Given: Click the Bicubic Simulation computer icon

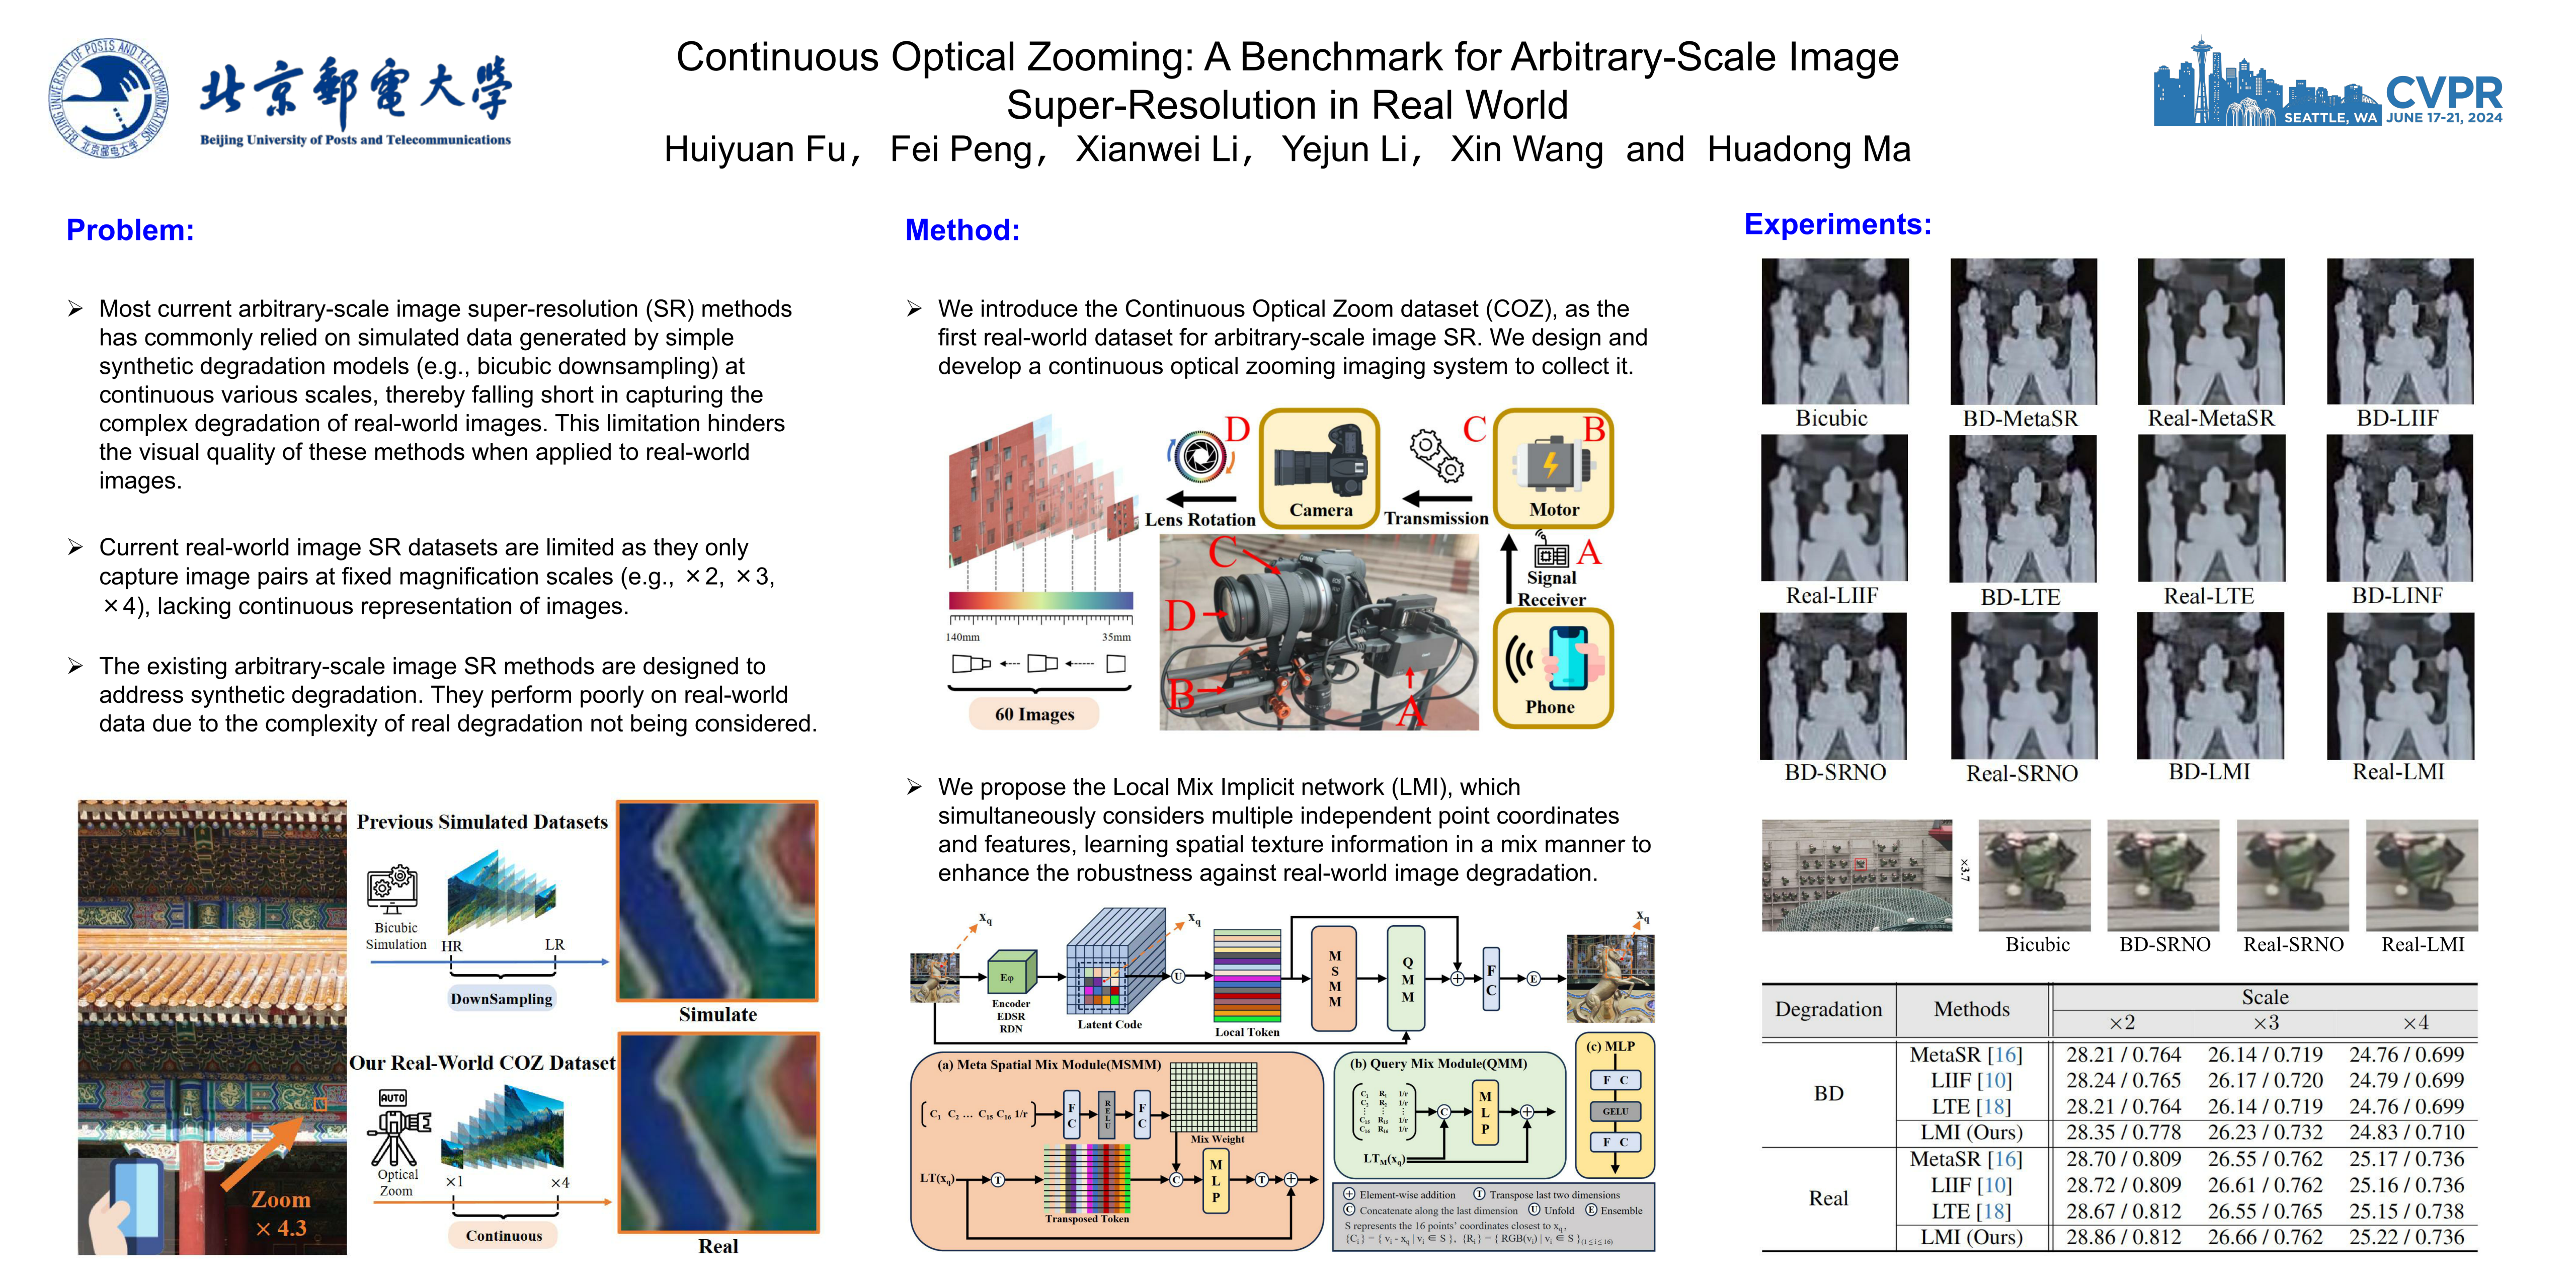Looking at the screenshot, I should coord(393,888).
